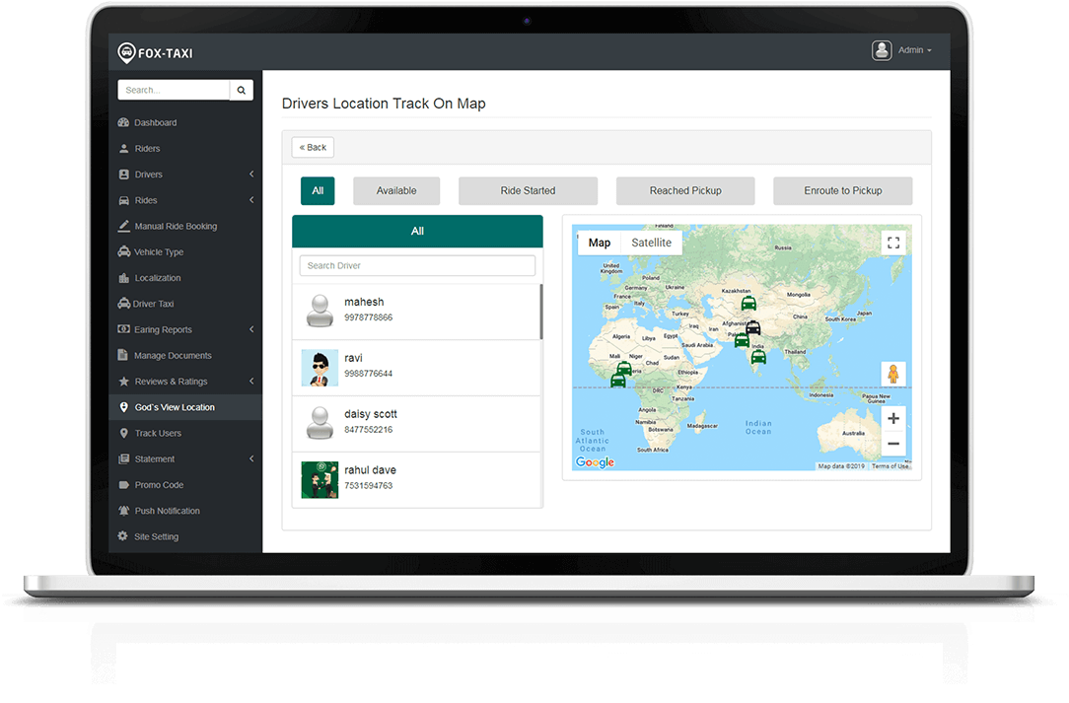The image size is (1069, 703).
Task: Click the FOX-TAXI logo
Action: pyautogui.click(x=155, y=52)
